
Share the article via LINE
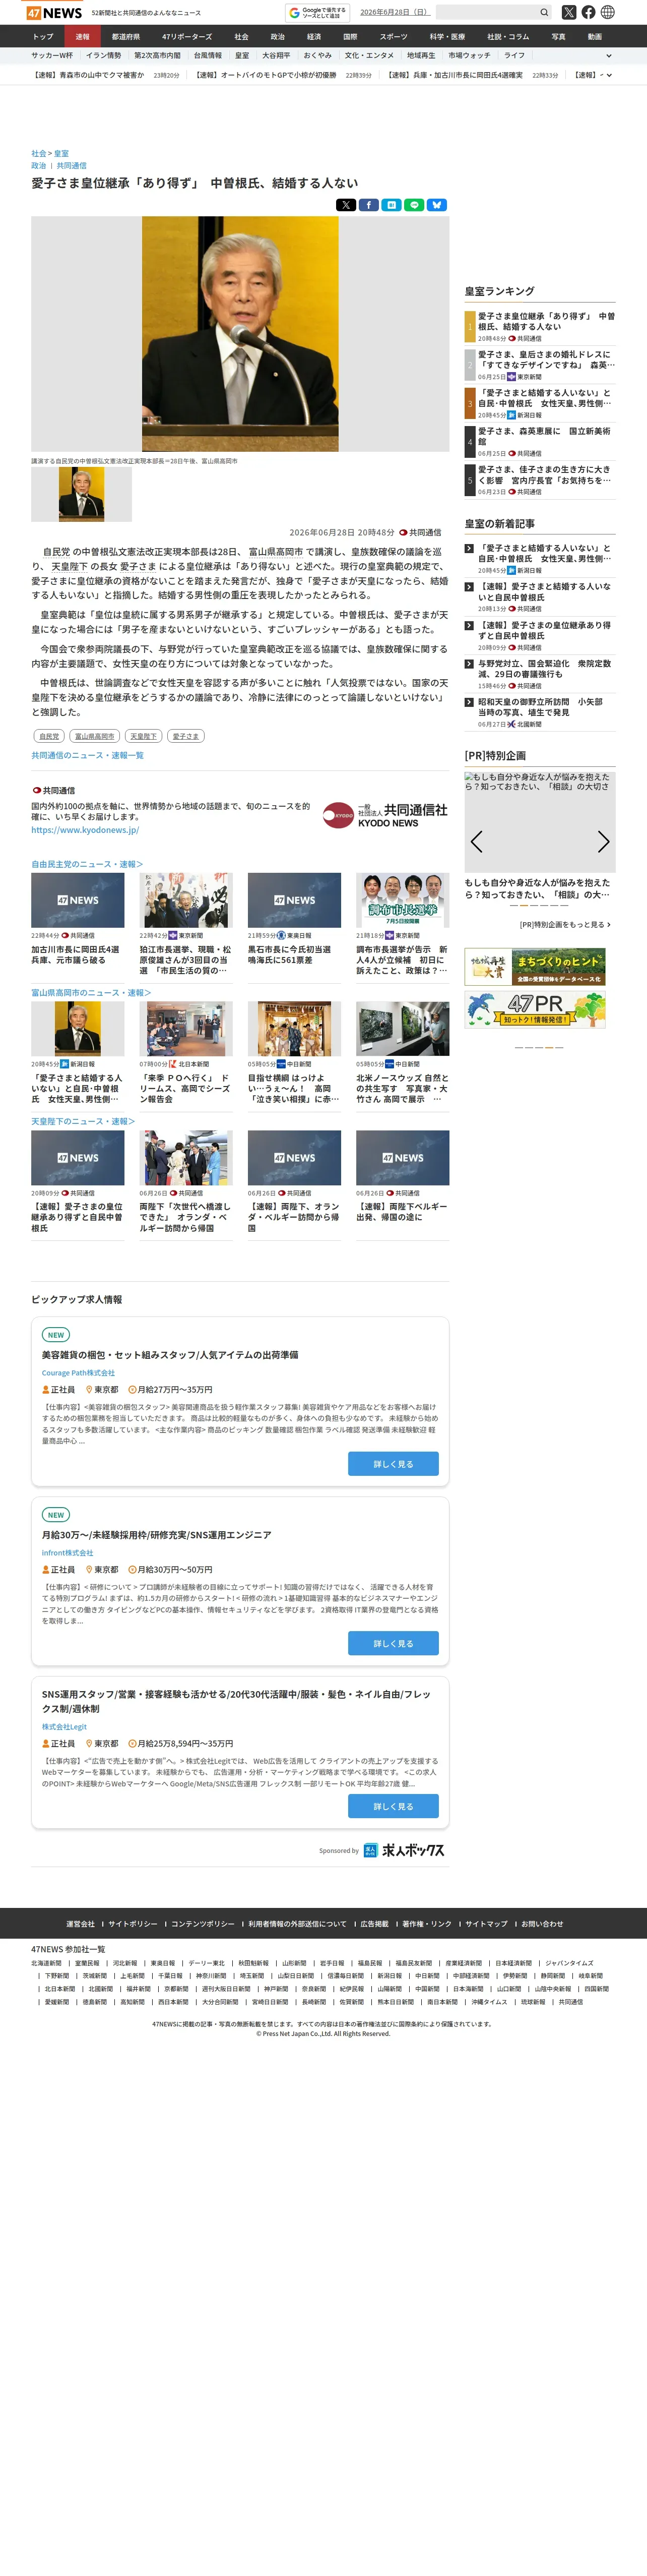[414, 205]
